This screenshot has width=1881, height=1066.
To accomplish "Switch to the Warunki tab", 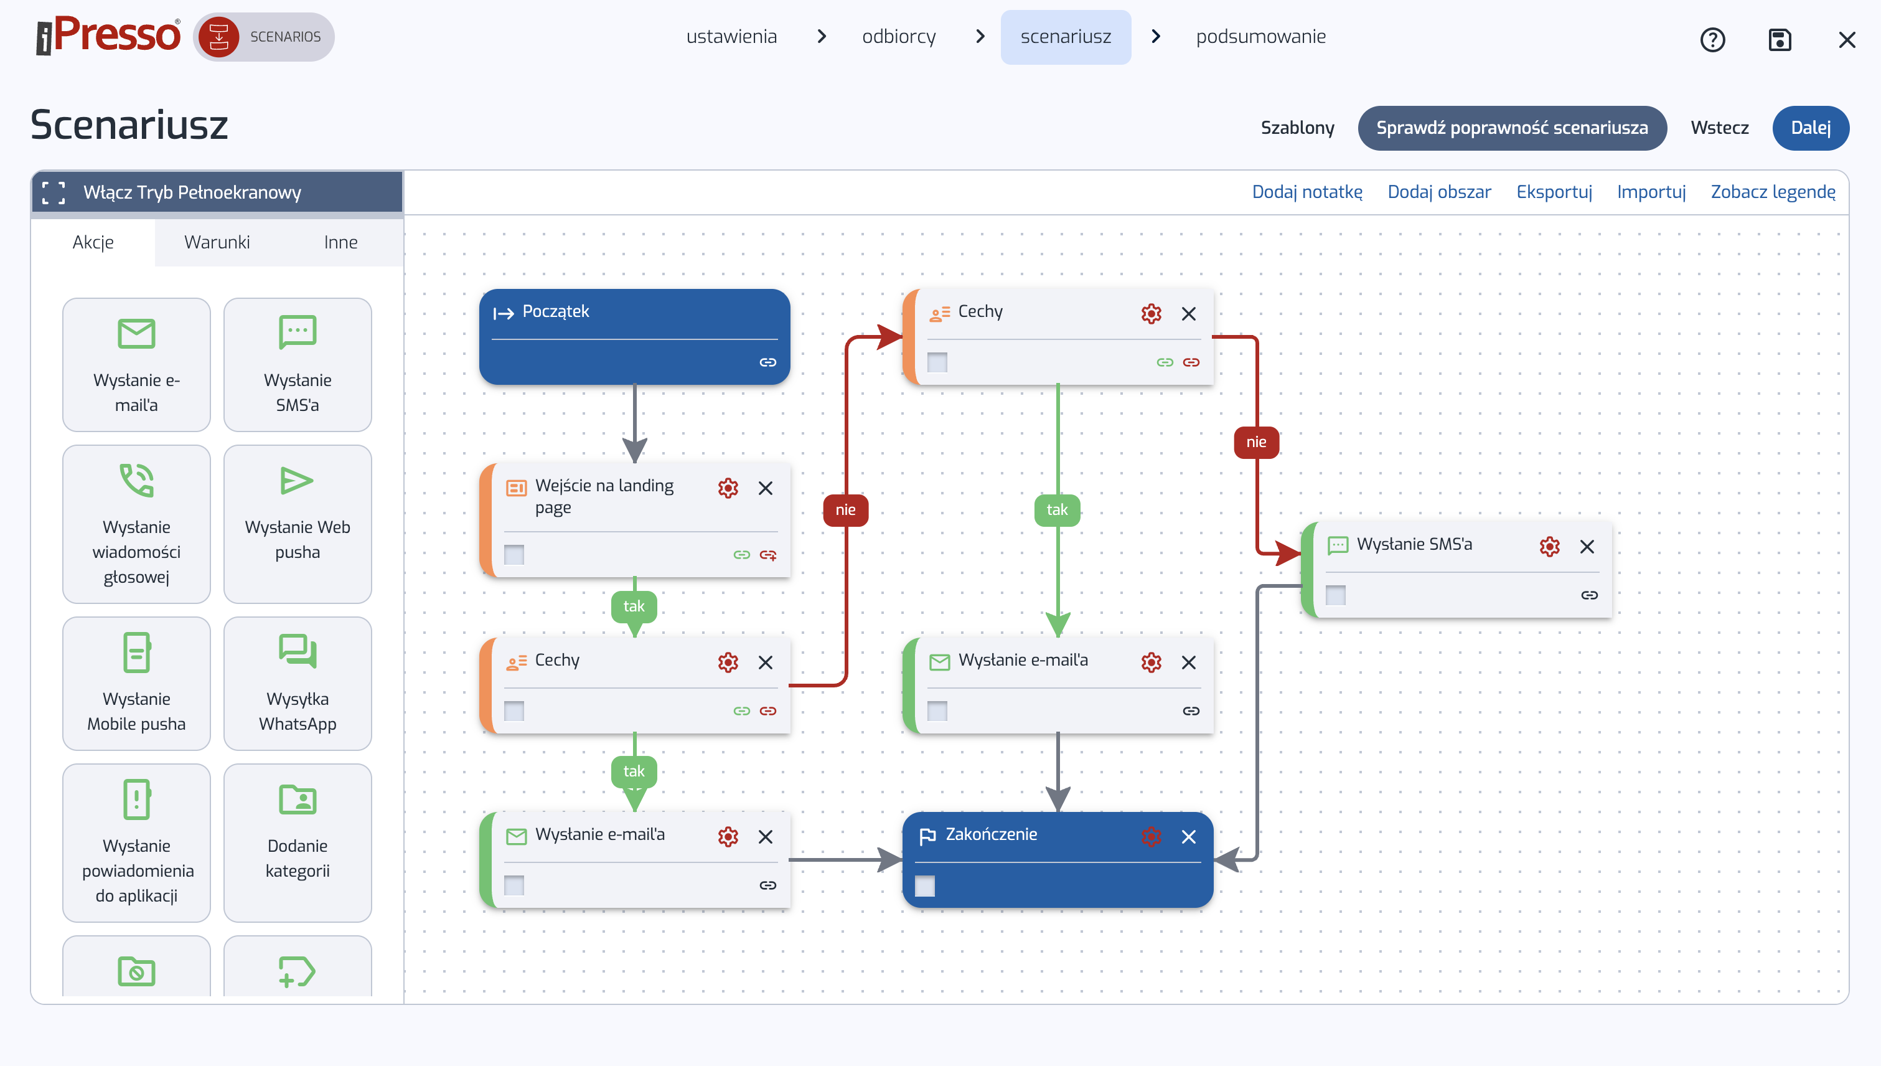I will coord(217,242).
